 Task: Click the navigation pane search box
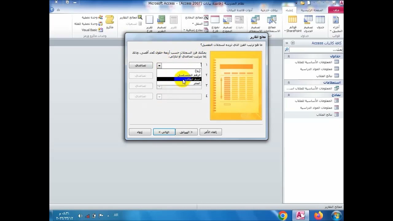pyautogui.click(x=316, y=49)
